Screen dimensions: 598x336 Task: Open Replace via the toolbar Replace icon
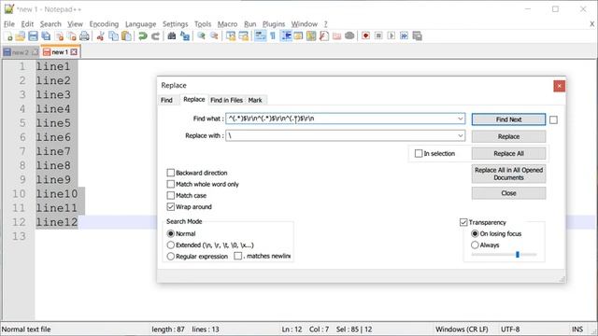pos(185,36)
